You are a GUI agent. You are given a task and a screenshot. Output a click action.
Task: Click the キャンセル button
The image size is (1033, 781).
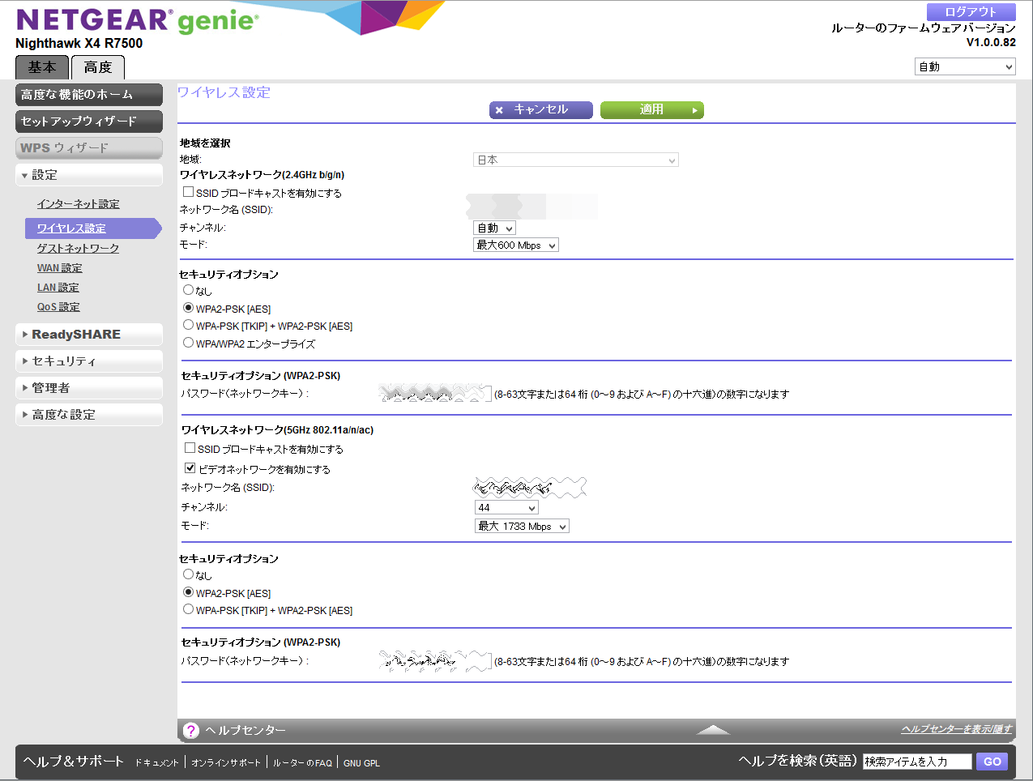(x=540, y=110)
